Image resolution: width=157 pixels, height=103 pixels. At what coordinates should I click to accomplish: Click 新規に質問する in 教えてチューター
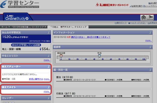coord(36,79)
